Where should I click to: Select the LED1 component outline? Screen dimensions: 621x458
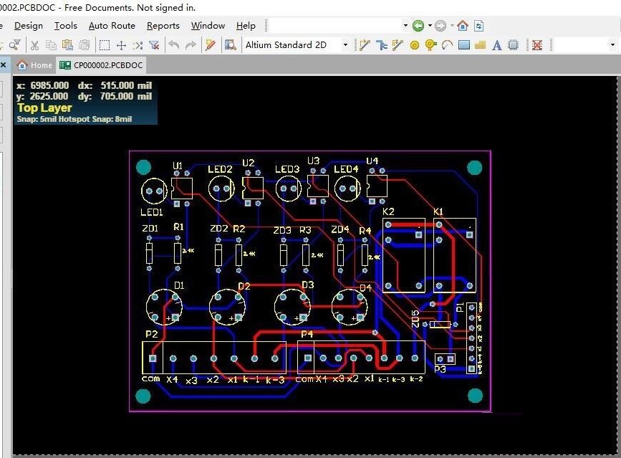(x=154, y=191)
